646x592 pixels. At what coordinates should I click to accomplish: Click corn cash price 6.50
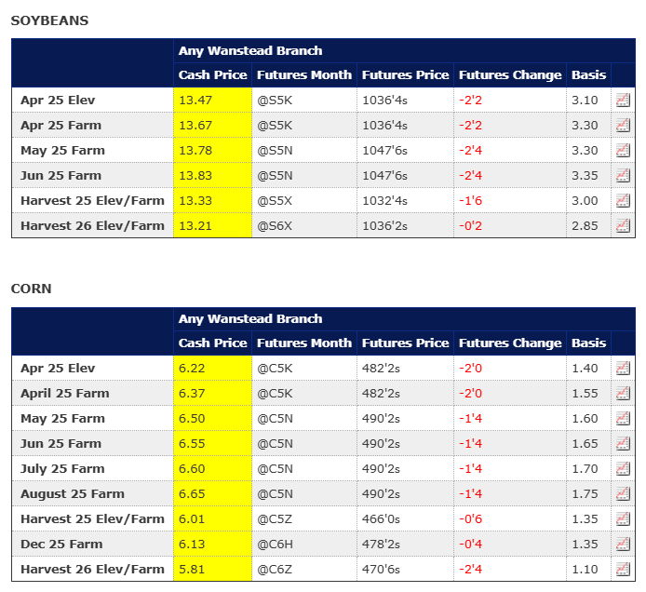pyautogui.click(x=192, y=418)
